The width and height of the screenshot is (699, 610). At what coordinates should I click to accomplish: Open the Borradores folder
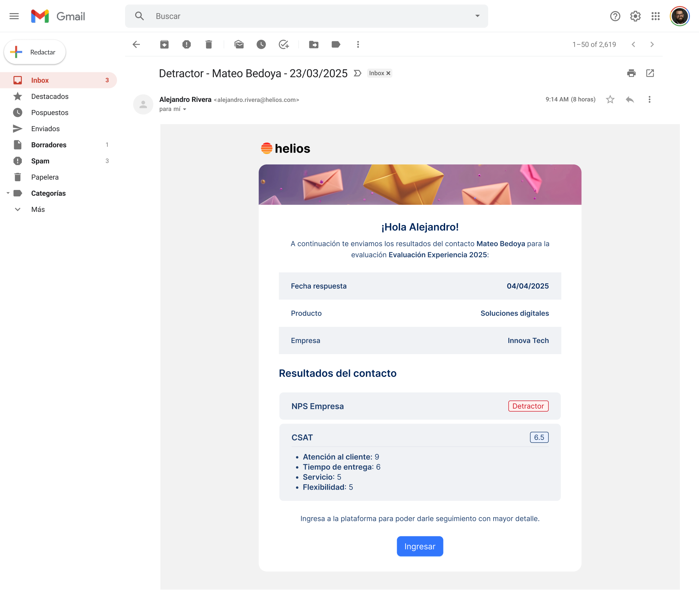click(x=49, y=145)
